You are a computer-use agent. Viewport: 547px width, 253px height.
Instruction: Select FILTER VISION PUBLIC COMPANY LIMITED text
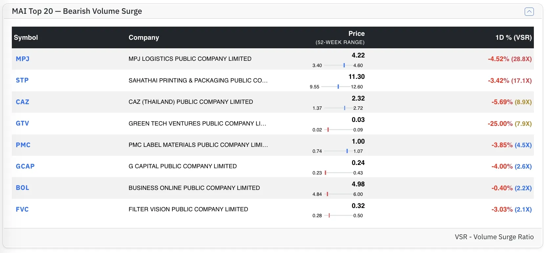[188, 209]
